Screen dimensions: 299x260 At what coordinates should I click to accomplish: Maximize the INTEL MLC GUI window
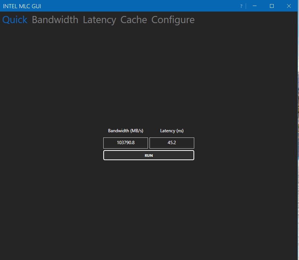[272, 6]
